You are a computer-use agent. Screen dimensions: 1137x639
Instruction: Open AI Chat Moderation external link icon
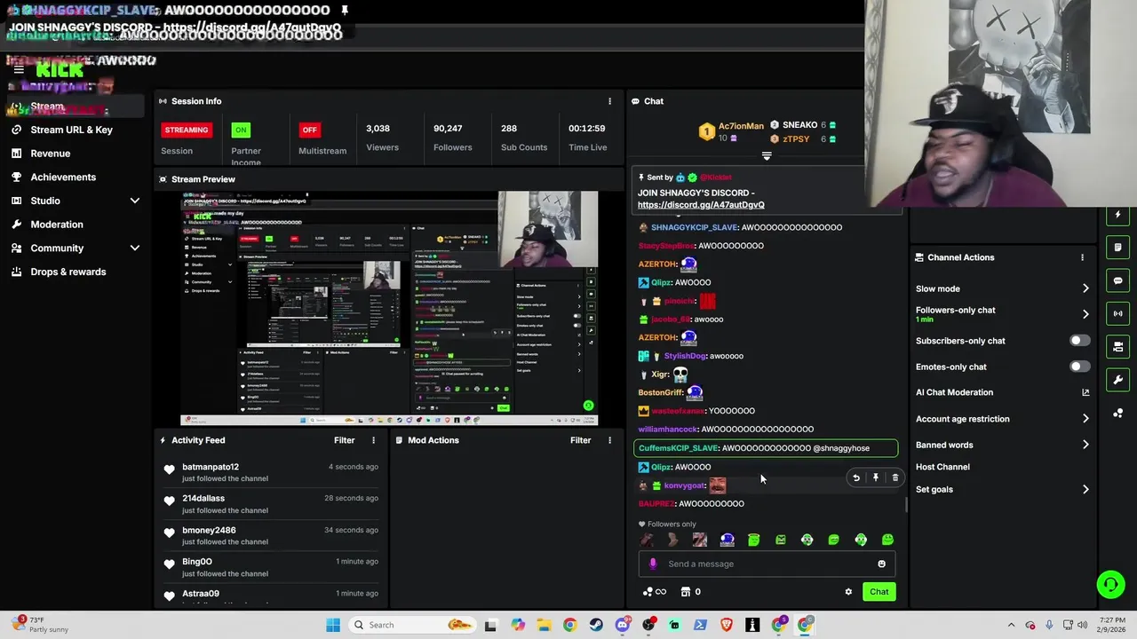[1085, 392]
